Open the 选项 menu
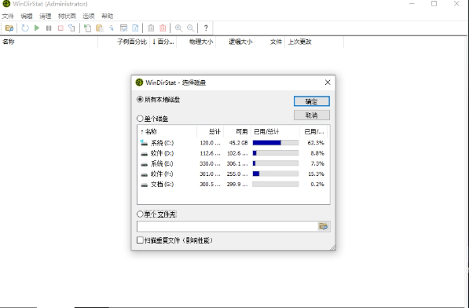The height and width of the screenshot is (308, 469). [x=89, y=16]
